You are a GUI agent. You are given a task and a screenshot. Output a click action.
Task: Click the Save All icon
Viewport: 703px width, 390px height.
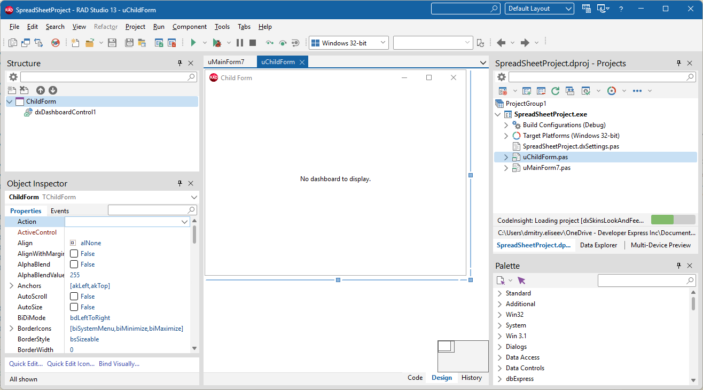point(128,43)
